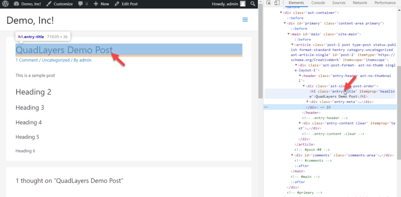Viewport: 401px width, 197px height.
Task: Expand the entry-meta div node
Action: click(307, 101)
